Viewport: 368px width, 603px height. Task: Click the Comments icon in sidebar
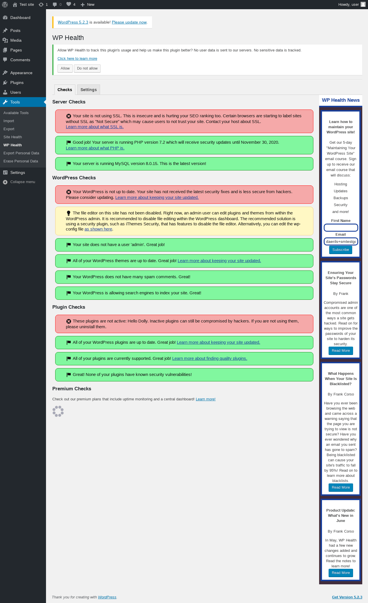(x=5, y=60)
